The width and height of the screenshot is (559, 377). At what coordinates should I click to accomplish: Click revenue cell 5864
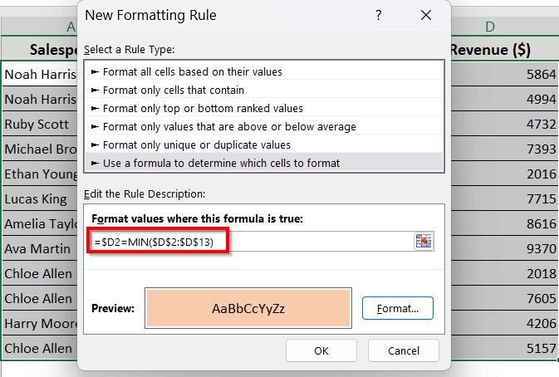(505, 74)
